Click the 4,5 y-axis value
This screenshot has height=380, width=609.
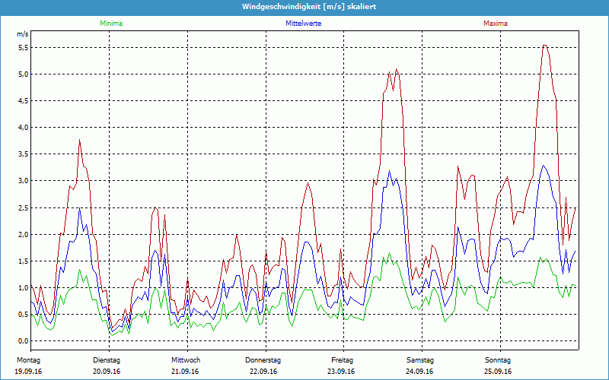pos(24,101)
